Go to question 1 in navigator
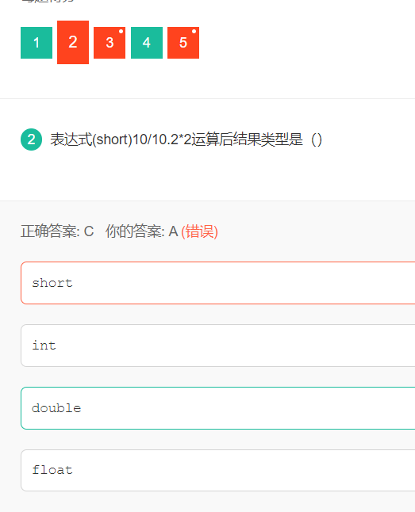 [x=37, y=43]
